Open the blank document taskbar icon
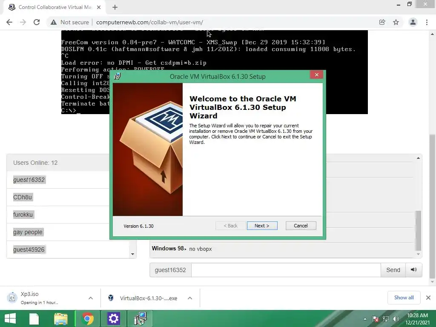This screenshot has height=327, width=436. point(34,318)
